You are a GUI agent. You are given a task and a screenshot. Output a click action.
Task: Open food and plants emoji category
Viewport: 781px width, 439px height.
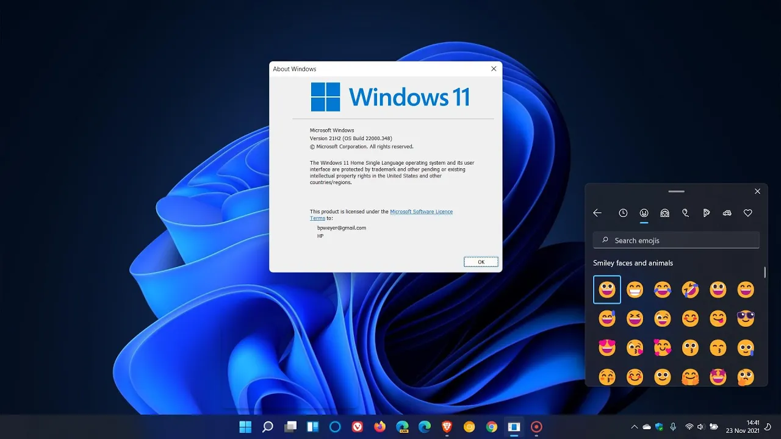[706, 213]
